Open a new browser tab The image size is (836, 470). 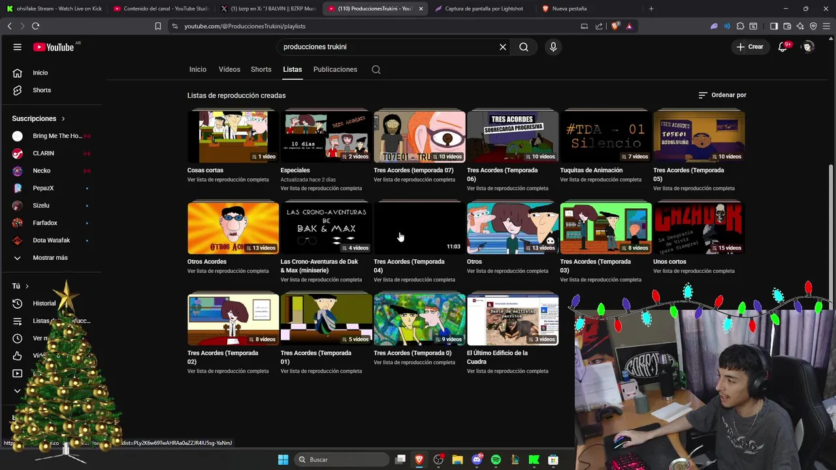(651, 8)
